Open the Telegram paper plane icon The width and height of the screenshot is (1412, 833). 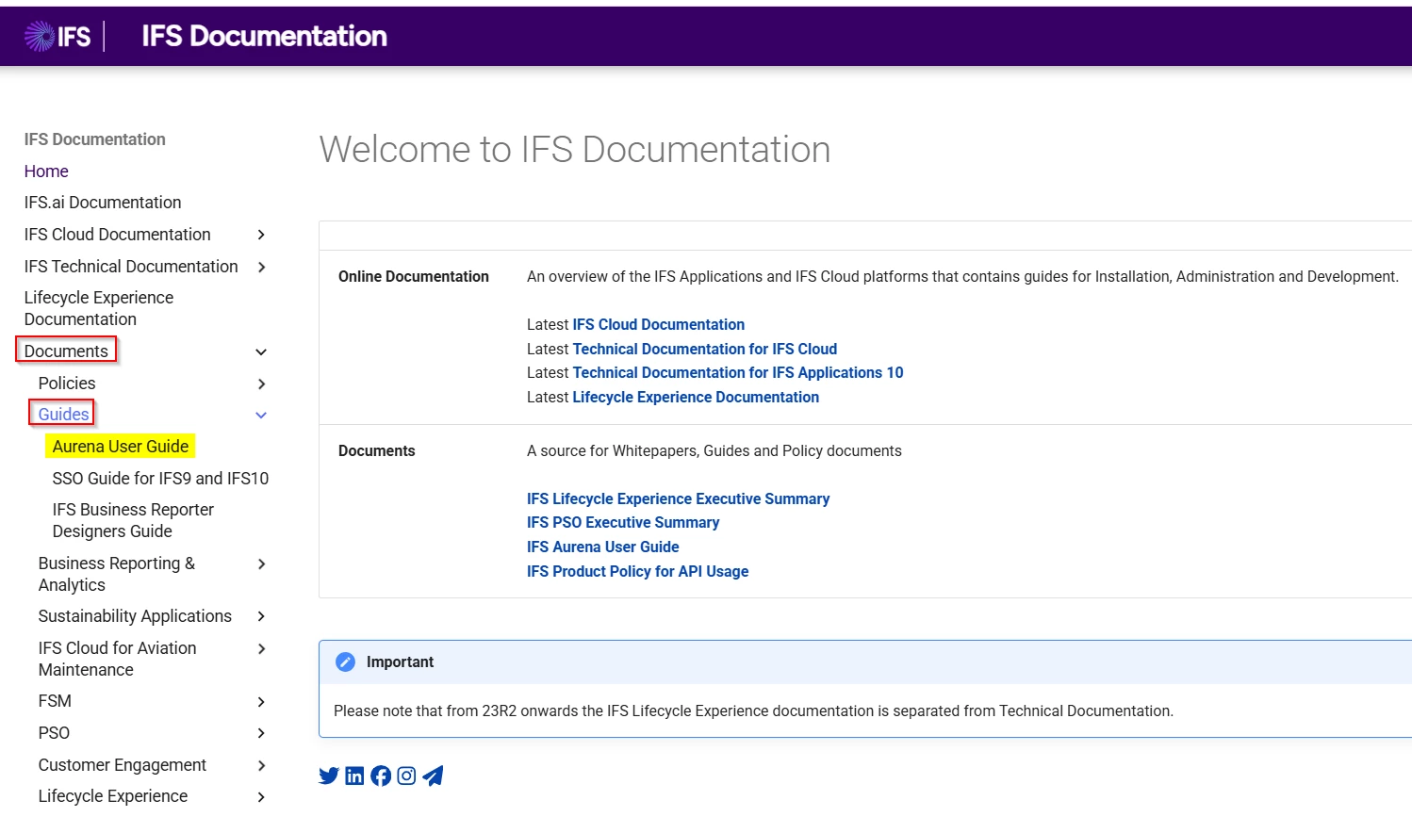[x=433, y=776]
